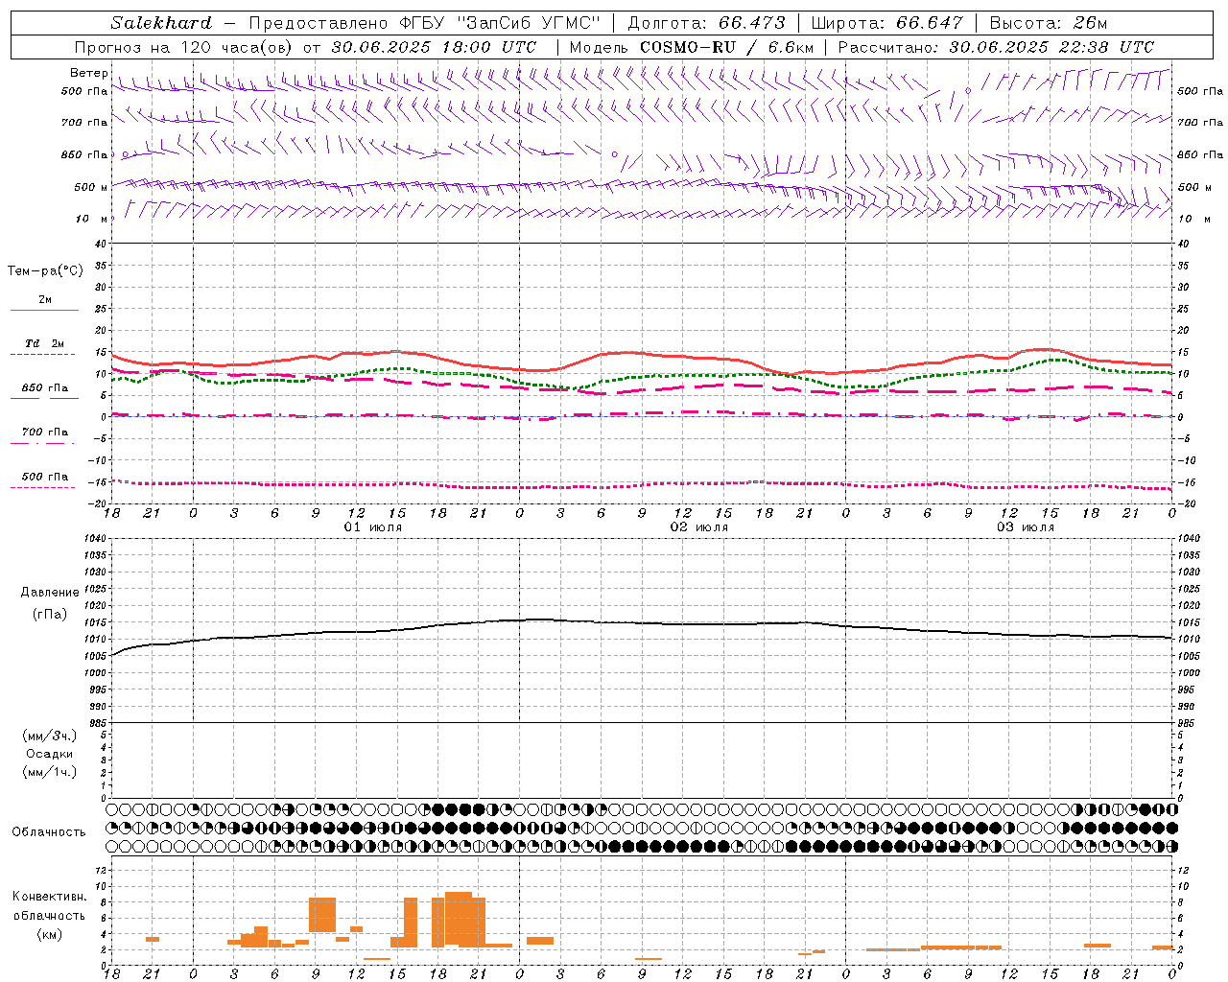1228x982 pixels.
Task: Click the (мм/3ч.) precipitation unit label
Action: pos(50,736)
